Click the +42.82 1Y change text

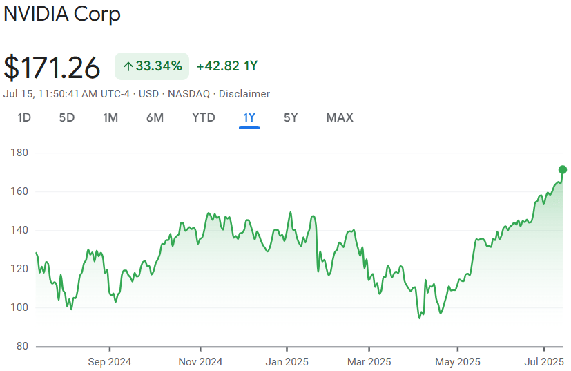coord(227,66)
